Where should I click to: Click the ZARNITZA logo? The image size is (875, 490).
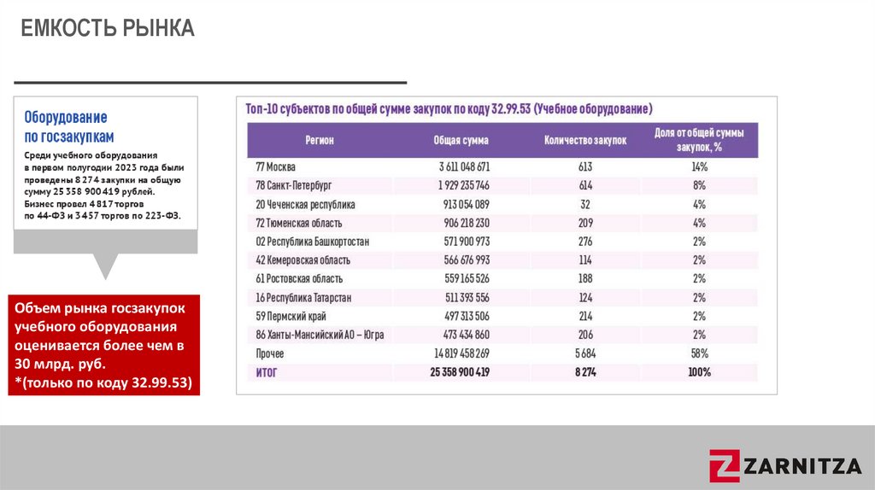coord(786,465)
